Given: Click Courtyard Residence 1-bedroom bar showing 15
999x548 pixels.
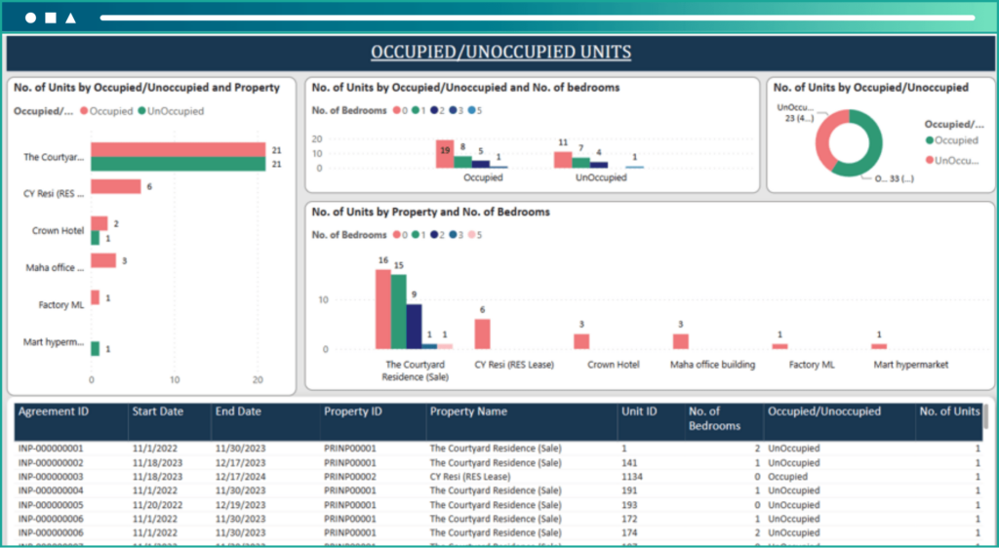Looking at the screenshot, I should pyautogui.click(x=398, y=312).
